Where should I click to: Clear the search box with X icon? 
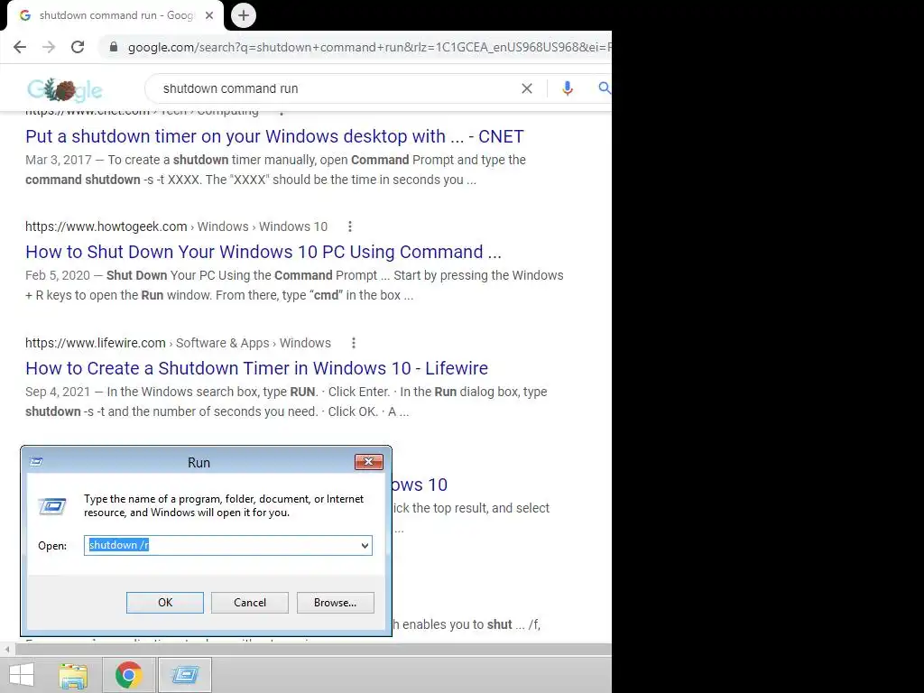pos(527,88)
